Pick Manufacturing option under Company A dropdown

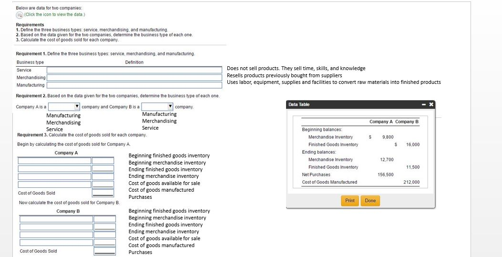(x=63, y=115)
